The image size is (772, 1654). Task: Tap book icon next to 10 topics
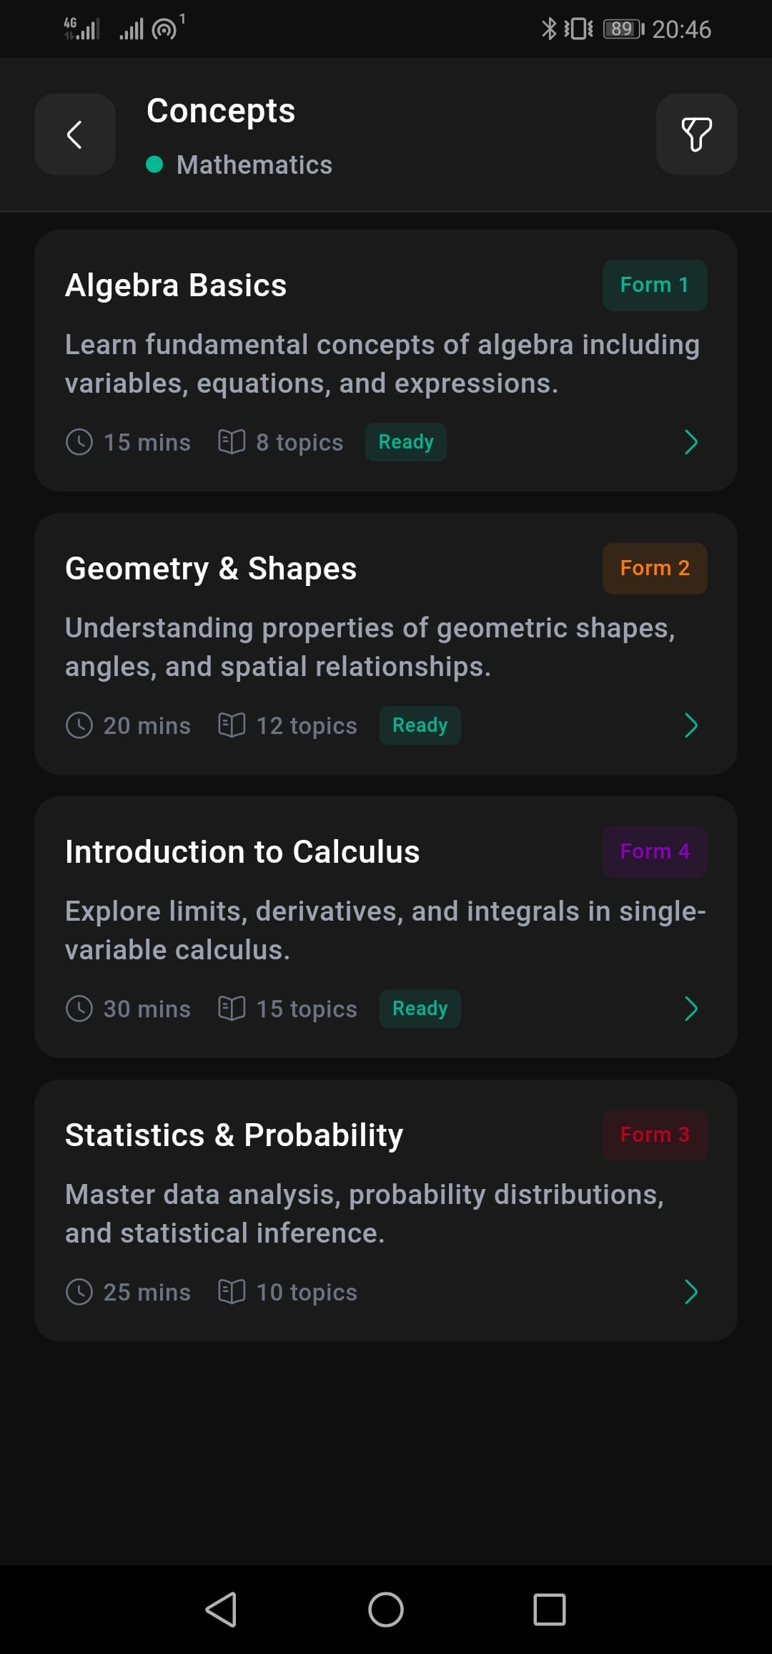pos(232,1292)
